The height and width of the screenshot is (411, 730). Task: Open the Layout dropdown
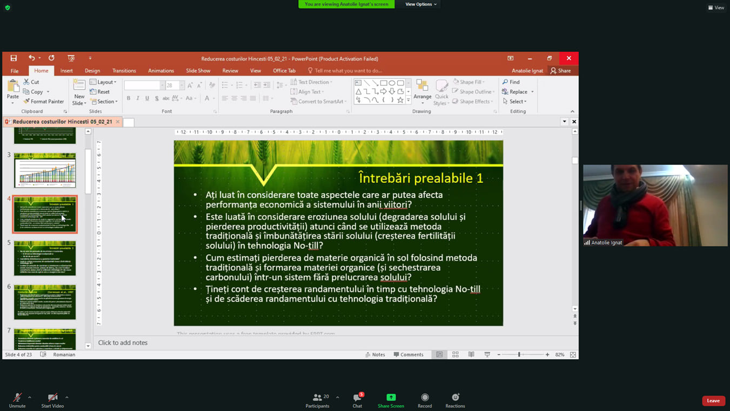pyautogui.click(x=103, y=82)
